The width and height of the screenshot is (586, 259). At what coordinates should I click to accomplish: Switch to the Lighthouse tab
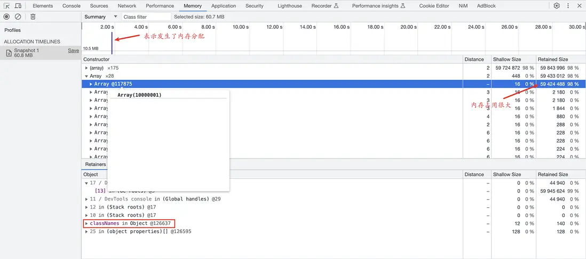click(289, 6)
